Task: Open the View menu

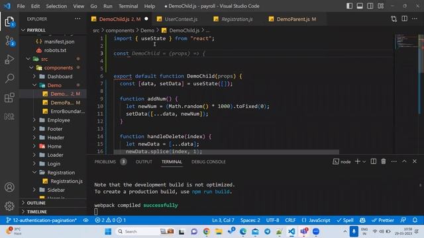Action: pos(78,6)
